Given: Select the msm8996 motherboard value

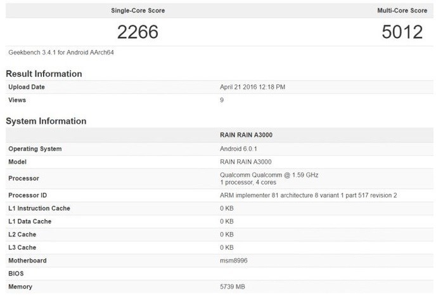Looking at the screenshot, I should [233, 261].
